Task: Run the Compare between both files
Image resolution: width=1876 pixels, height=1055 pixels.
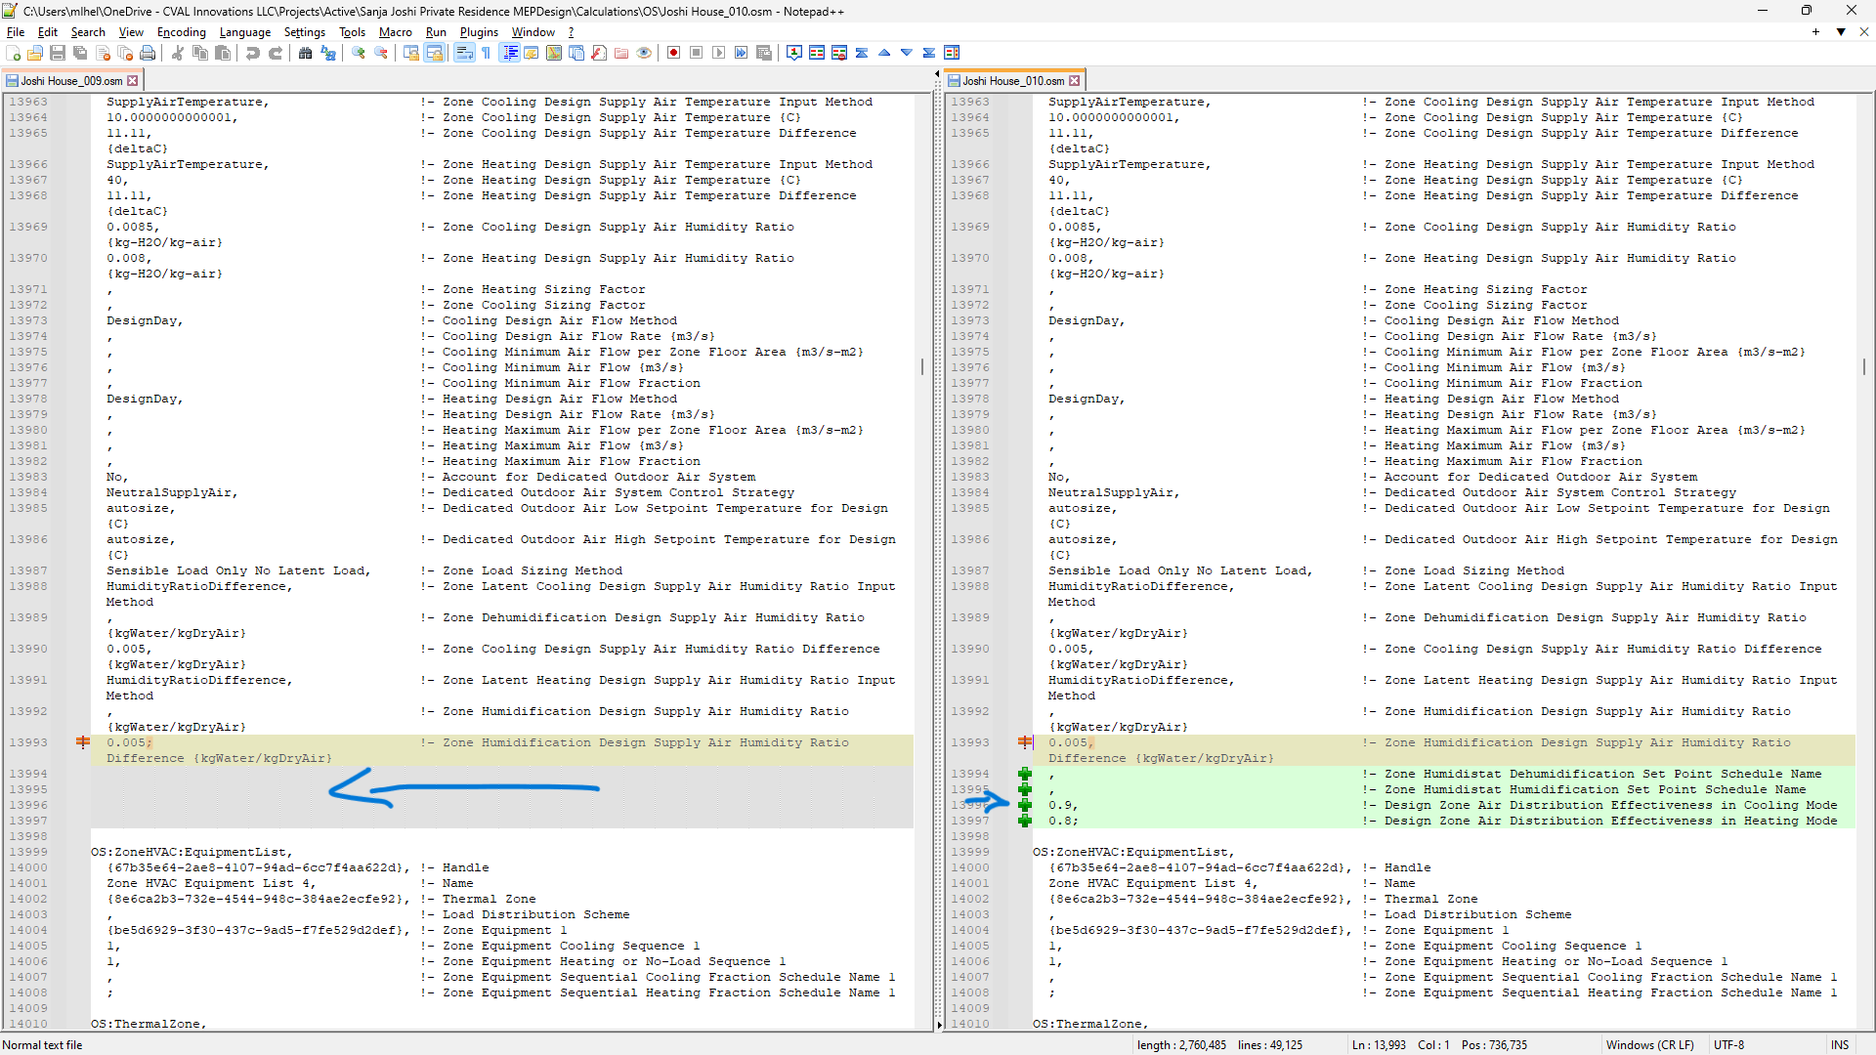Action: pyautogui.click(x=817, y=53)
